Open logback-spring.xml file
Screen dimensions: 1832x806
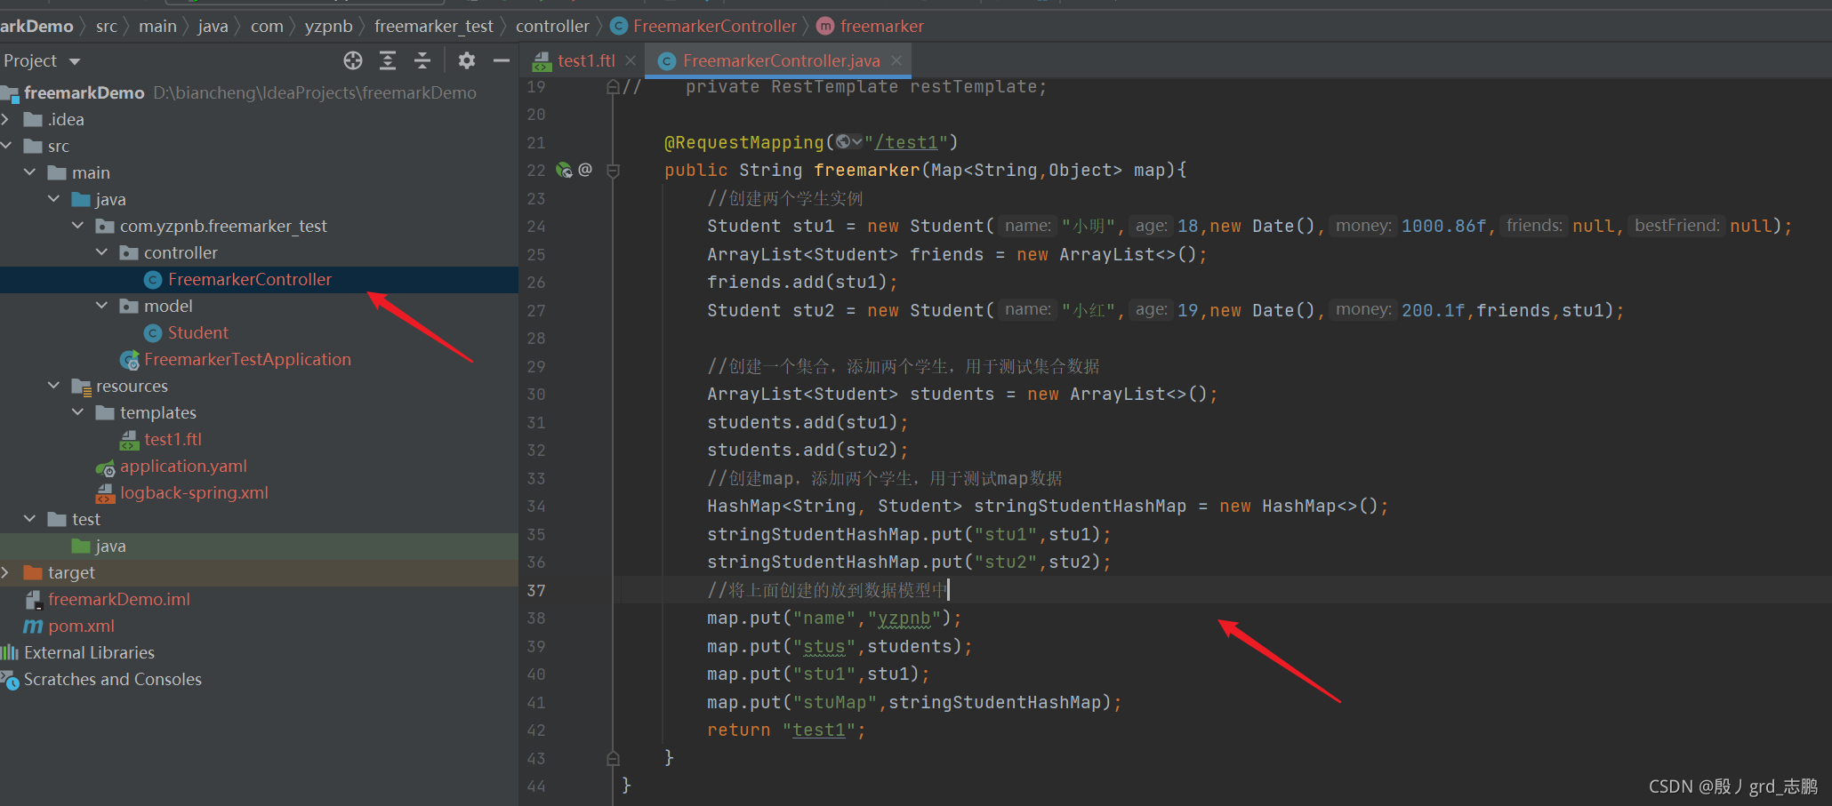[x=195, y=492]
